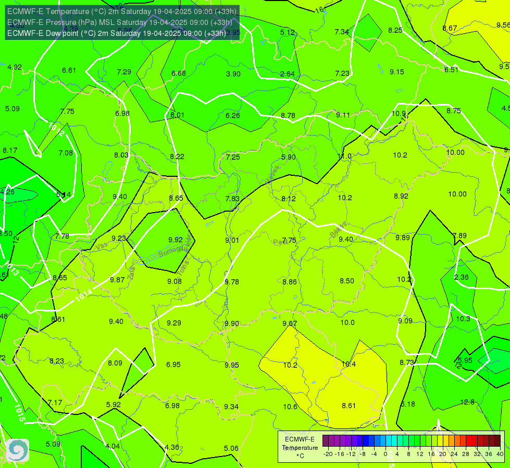
Task: Click the swirl logo icon in the corner
Action: (18, 450)
